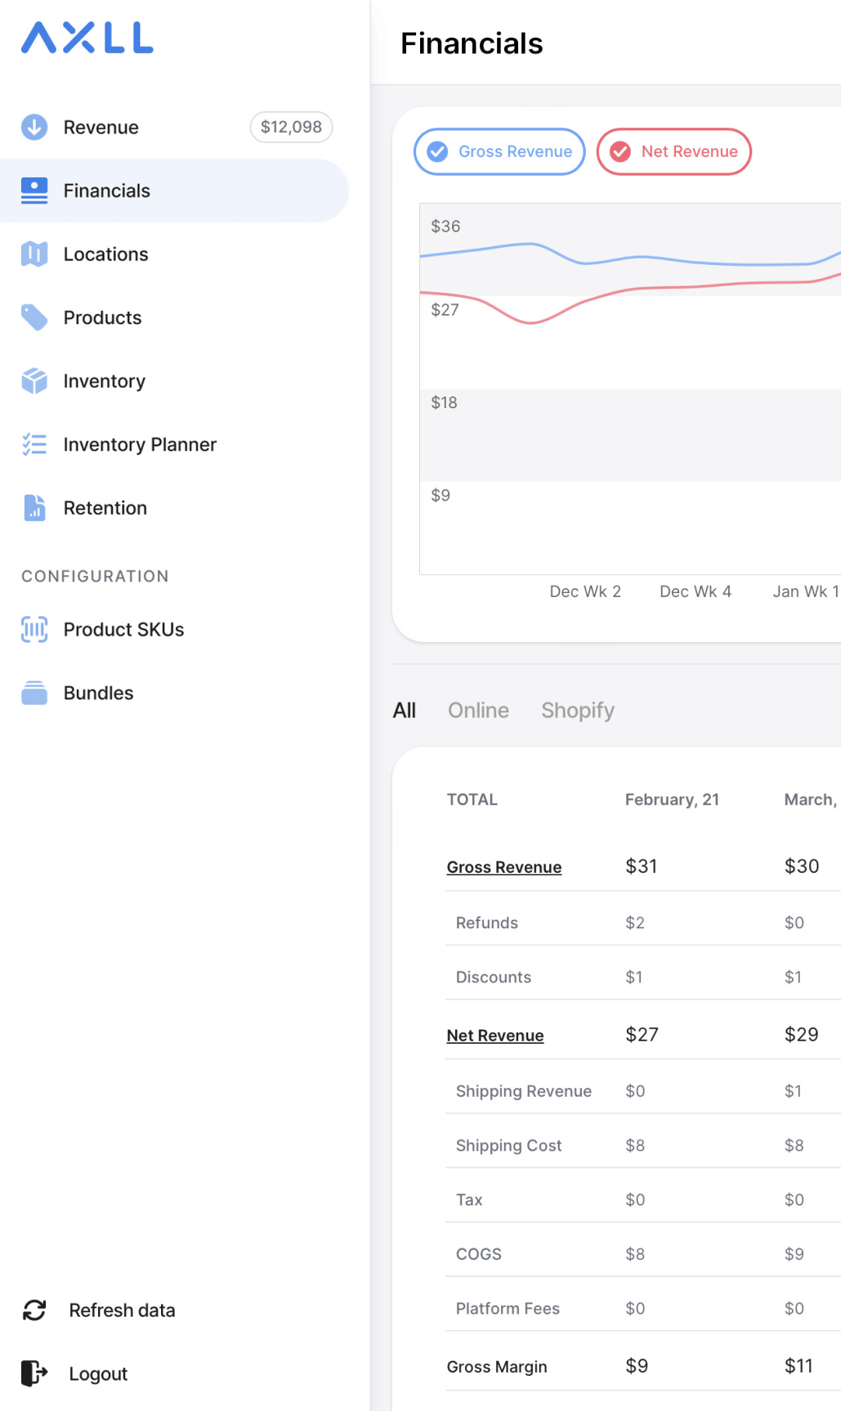Click the February, 21 column header

[x=672, y=799]
